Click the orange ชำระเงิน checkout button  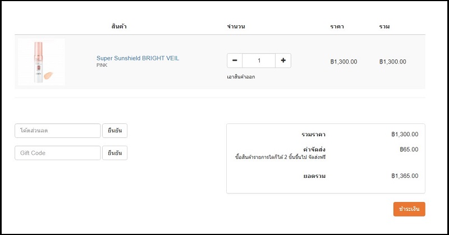[x=409, y=209]
